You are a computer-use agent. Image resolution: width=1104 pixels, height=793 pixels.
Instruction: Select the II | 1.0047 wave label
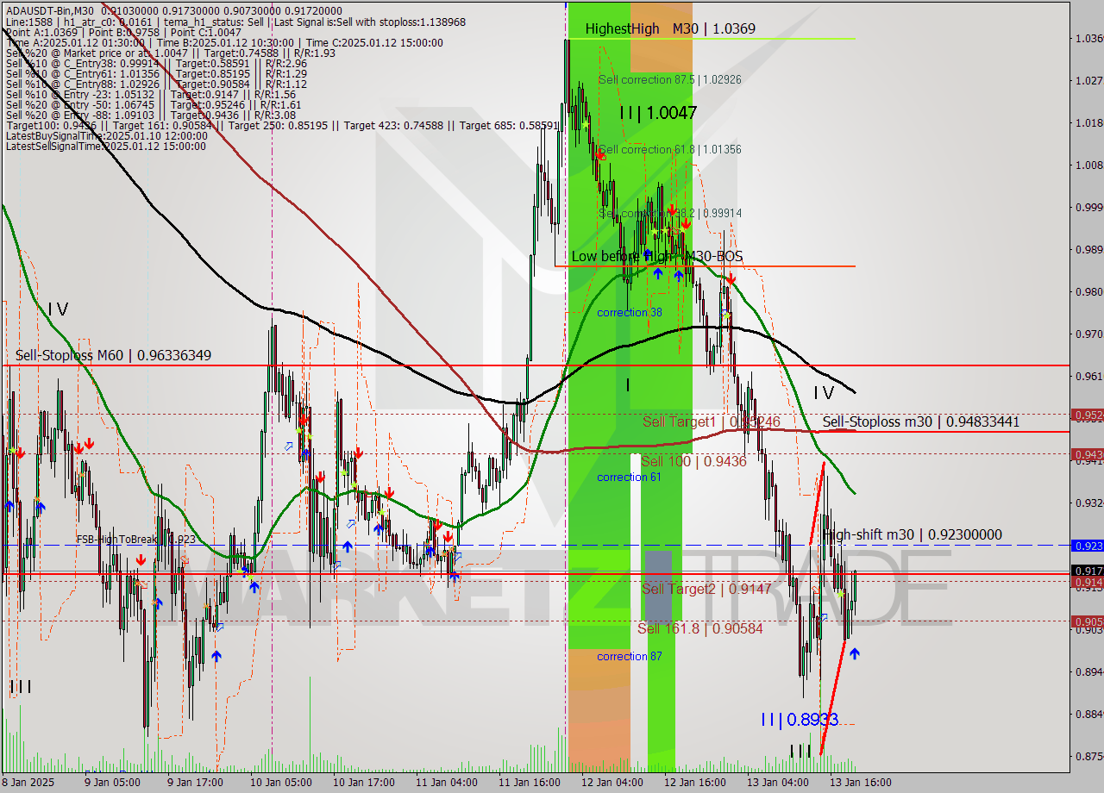point(657,112)
